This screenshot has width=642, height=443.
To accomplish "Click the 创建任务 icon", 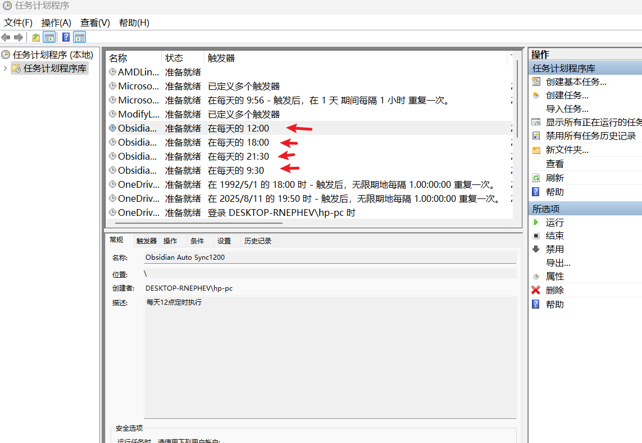I will click(x=536, y=96).
